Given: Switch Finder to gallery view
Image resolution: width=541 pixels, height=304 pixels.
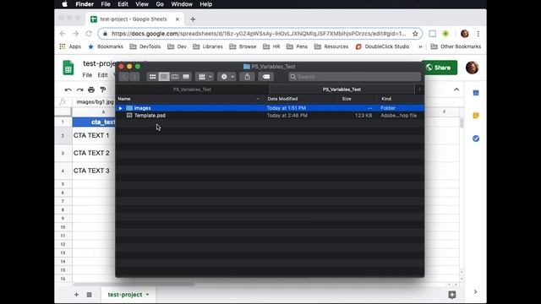Looking at the screenshot, I should pyautogui.click(x=186, y=77).
